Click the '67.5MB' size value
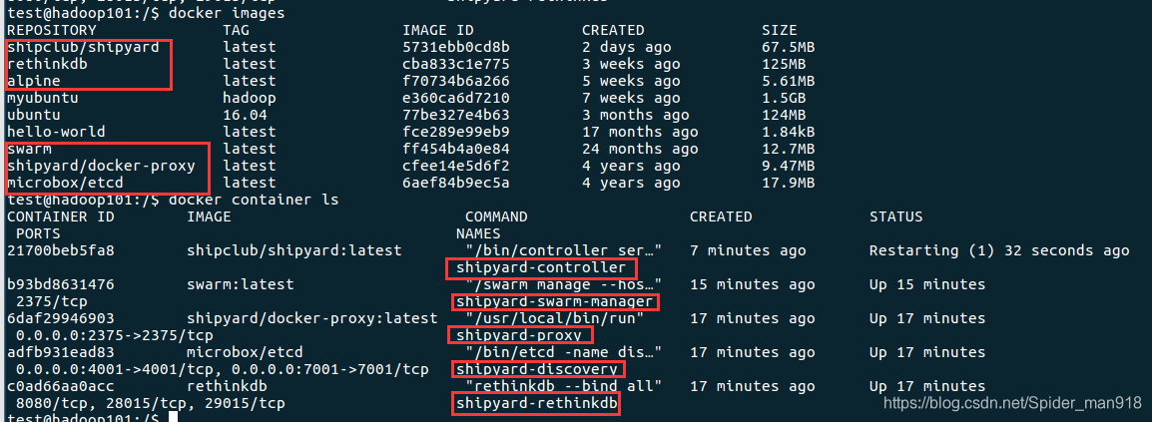Screen dimensions: 1152x422 pyautogui.click(x=789, y=47)
